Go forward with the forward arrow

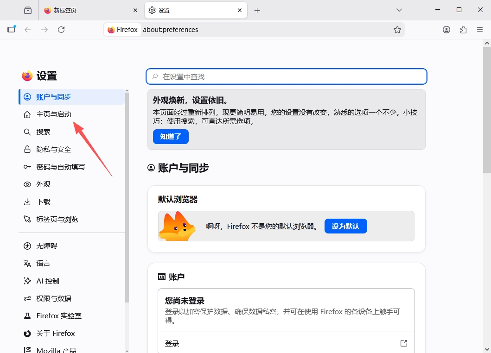(x=45, y=30)
